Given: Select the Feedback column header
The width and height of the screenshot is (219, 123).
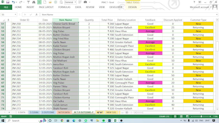Looking at the screenshot, I should coord(150,20).
